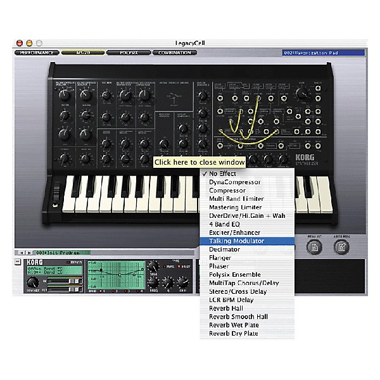Choose Phaser effect
This screenshot has height=380, width=380.
247,266
